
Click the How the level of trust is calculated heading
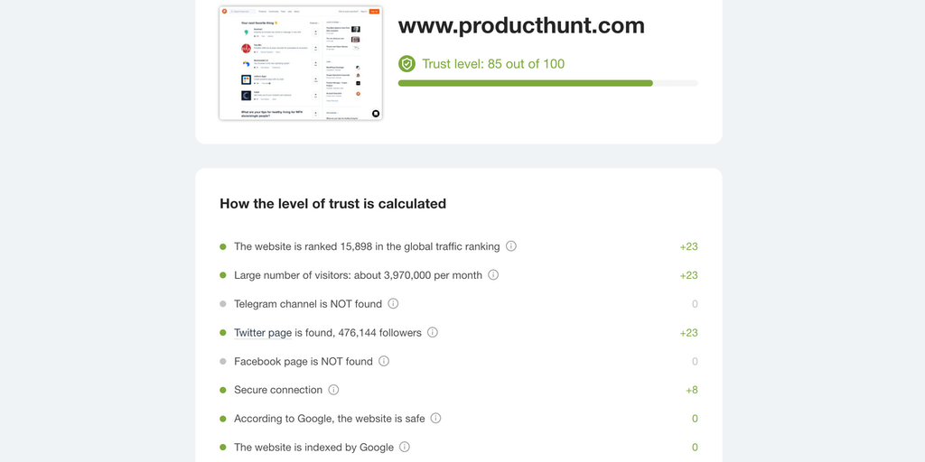tap(332, 204)
